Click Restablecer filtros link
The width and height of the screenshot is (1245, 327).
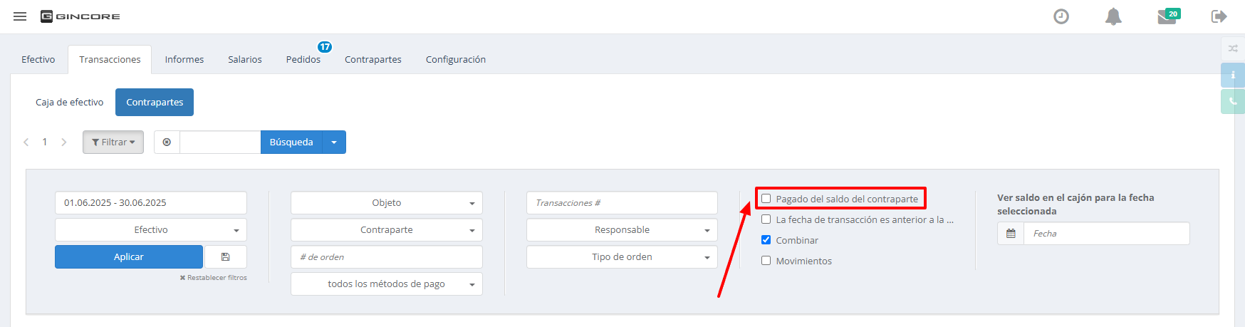(214, 278)
